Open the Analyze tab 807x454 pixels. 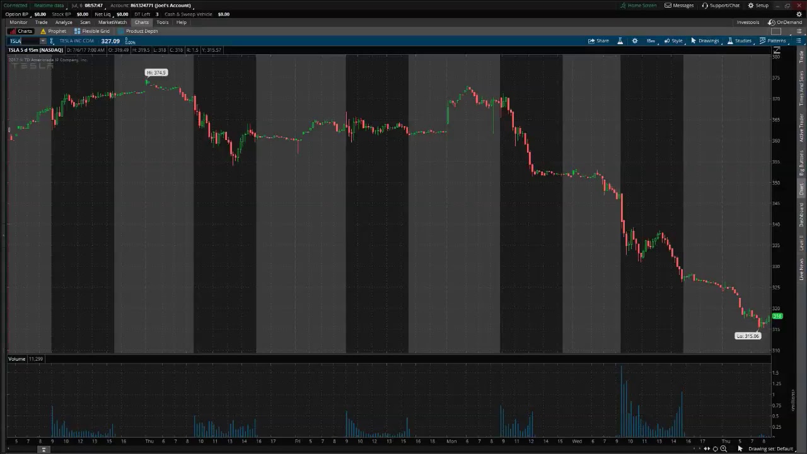pyautogui.click(x=64, y=22)
